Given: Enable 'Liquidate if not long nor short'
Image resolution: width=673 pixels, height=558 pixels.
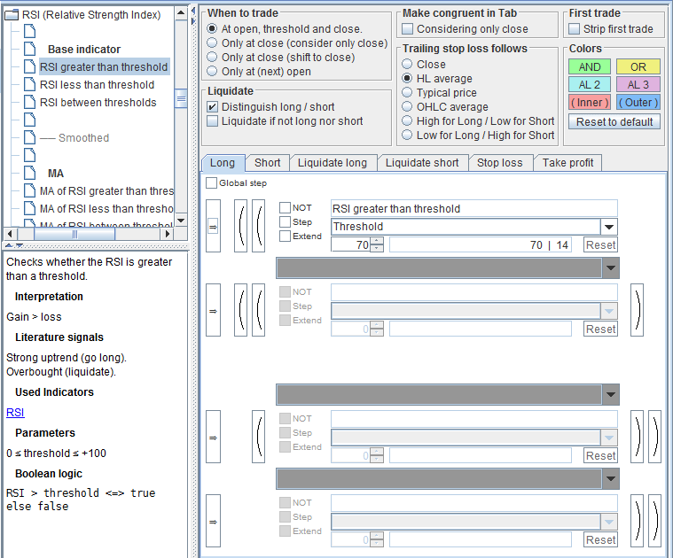Looking at the screenshot, I should click(x=212, y=120).
